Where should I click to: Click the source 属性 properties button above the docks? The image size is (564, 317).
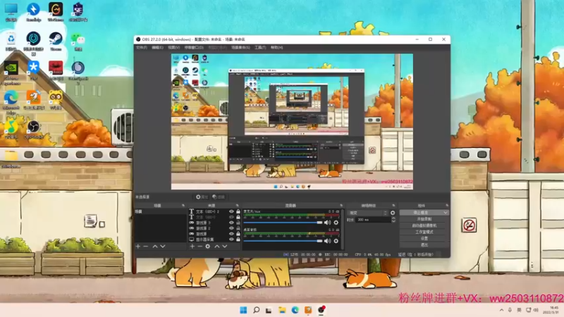(x=202, y=197)
